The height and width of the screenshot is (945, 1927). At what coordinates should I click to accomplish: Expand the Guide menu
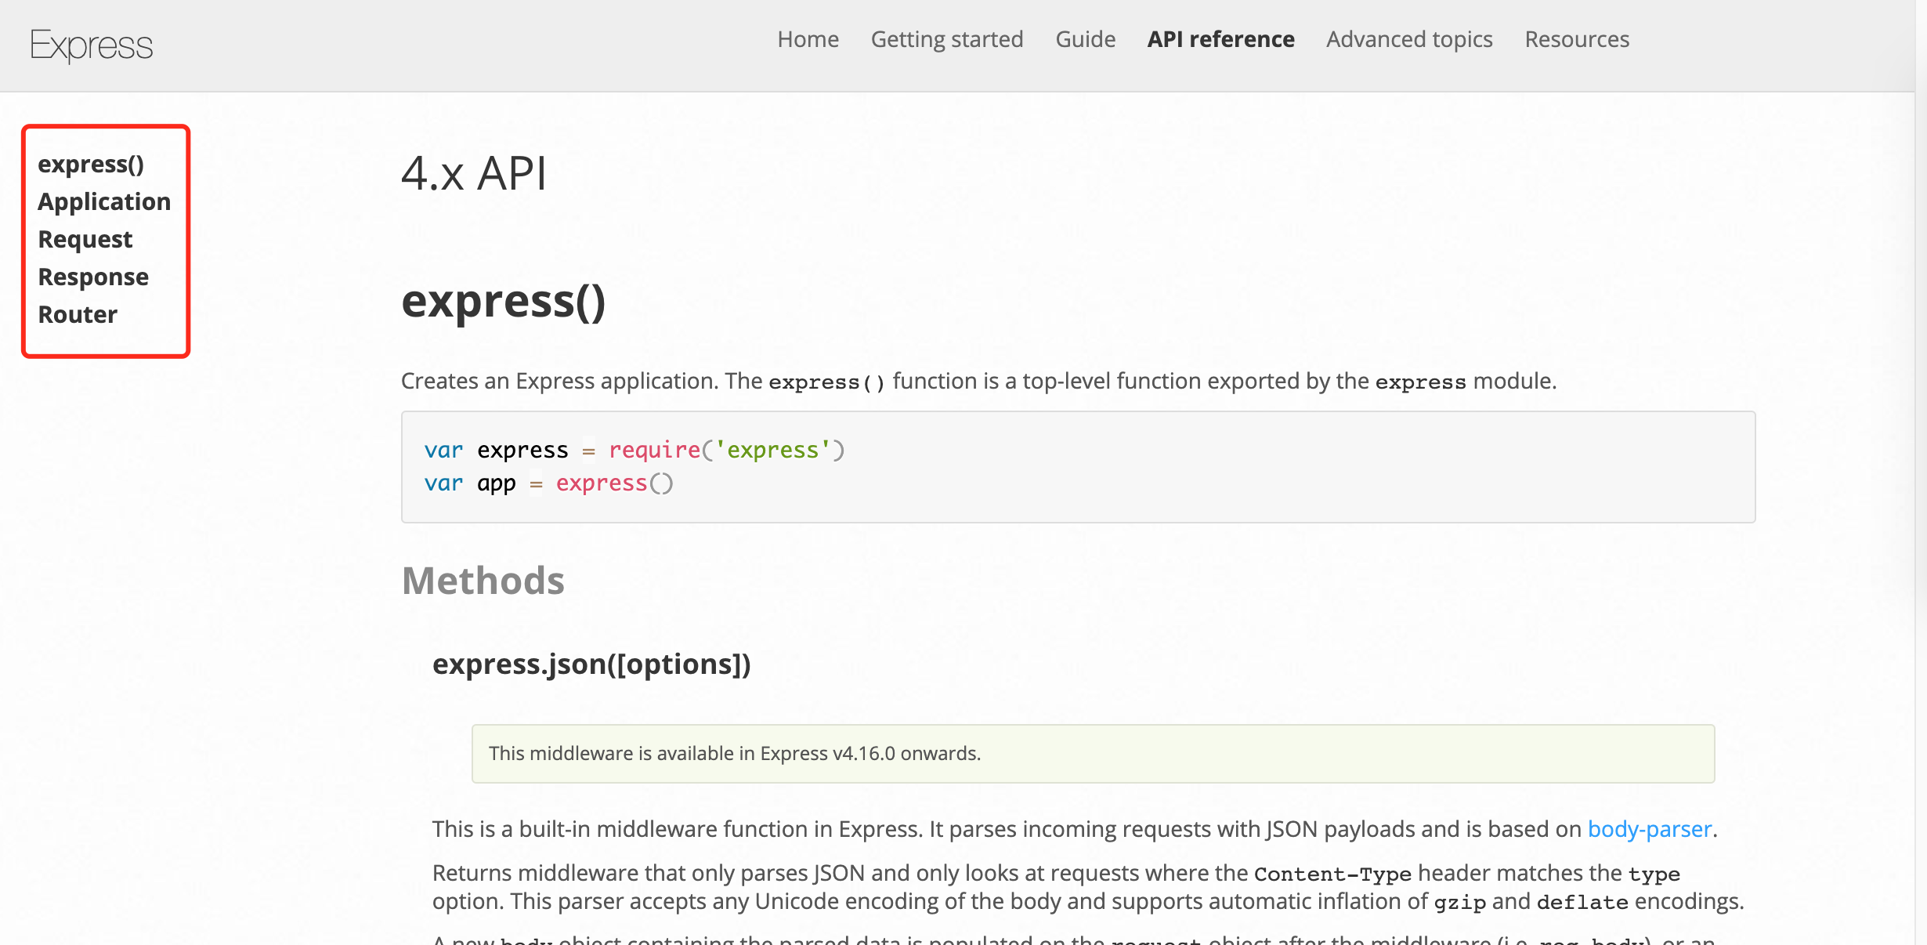[1085, 39]
